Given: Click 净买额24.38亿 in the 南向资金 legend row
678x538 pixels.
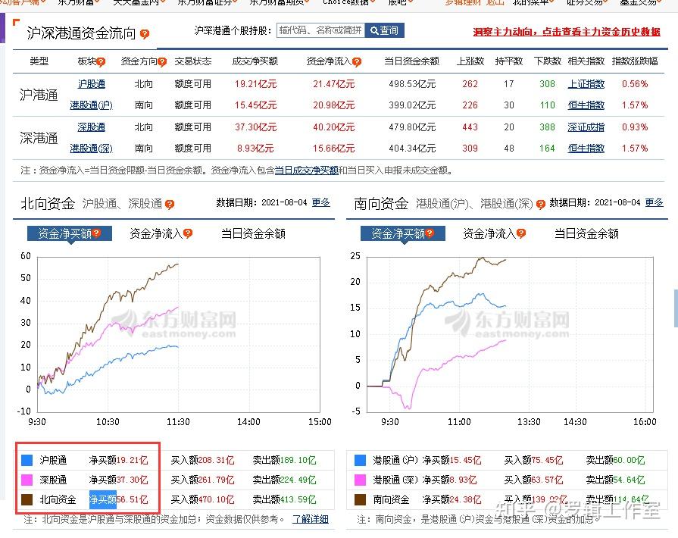Looking at the screenshot, I should click(451, 500).
